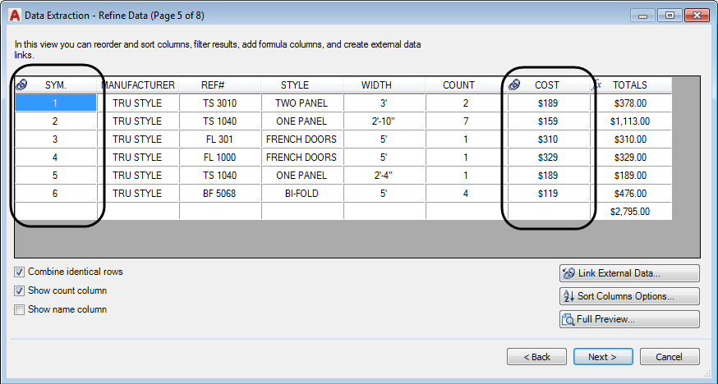Select SYM. cell with value 5
This screenshot has height=384, width=718.
click(x=55, y=176)
